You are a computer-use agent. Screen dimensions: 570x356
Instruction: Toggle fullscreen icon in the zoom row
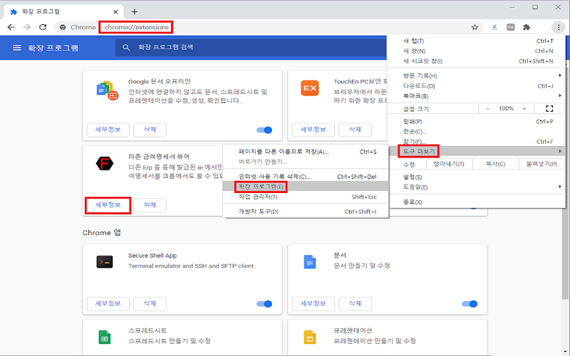549,108
